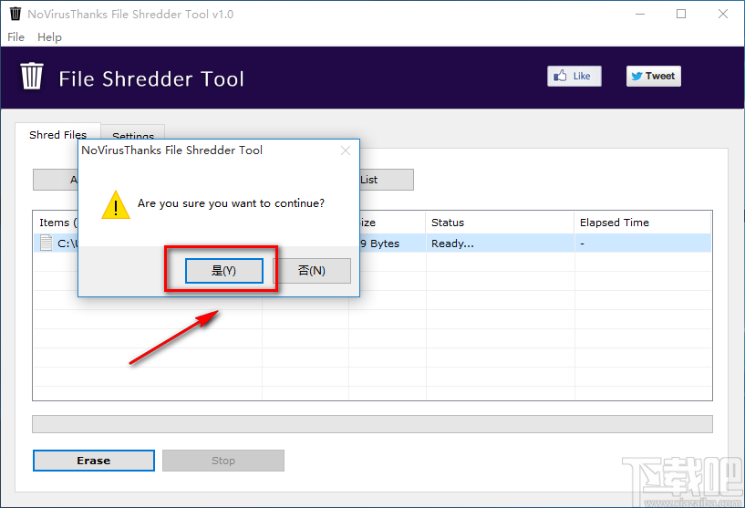Click the 'Are you sure you want to continue?' text
745x508 pixels.
pos(231,203)
